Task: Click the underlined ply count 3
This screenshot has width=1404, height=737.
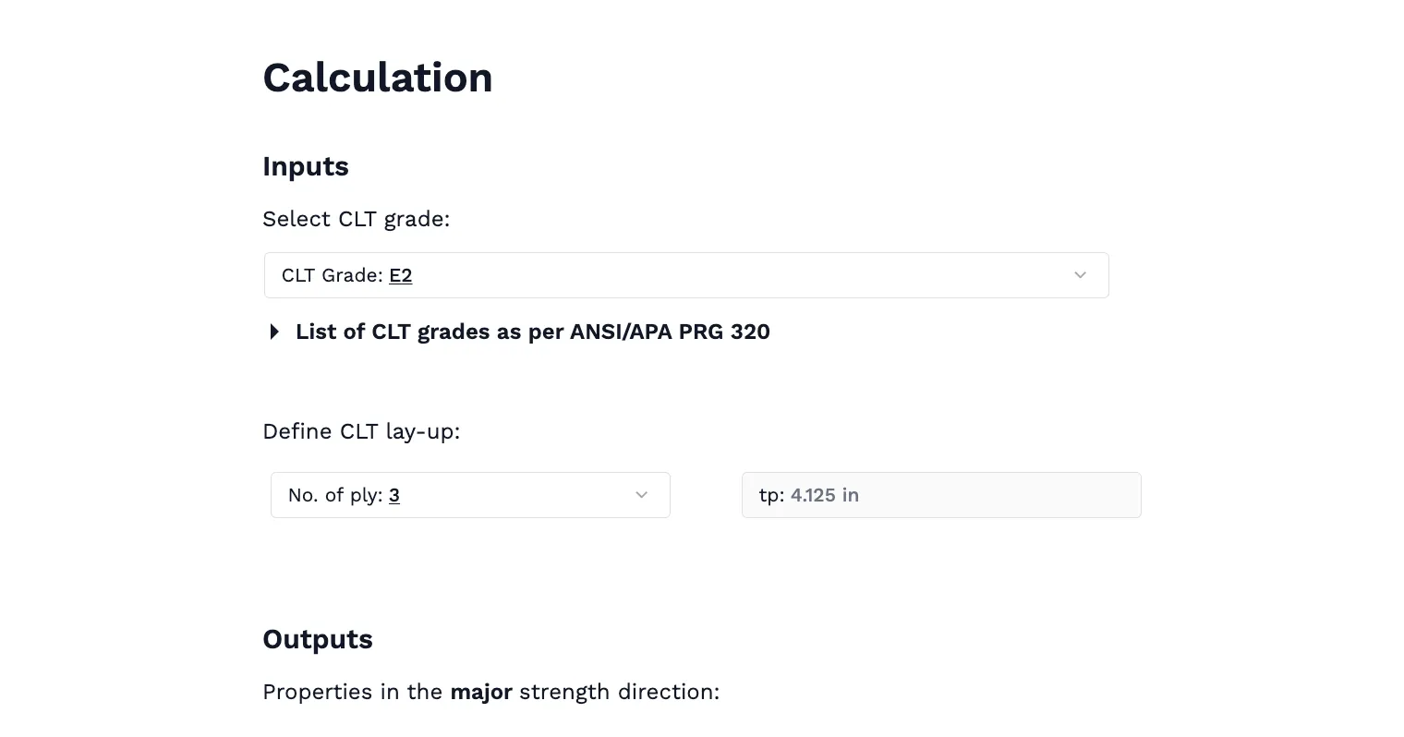Action: pyautogui.click(x=394, y=495)
